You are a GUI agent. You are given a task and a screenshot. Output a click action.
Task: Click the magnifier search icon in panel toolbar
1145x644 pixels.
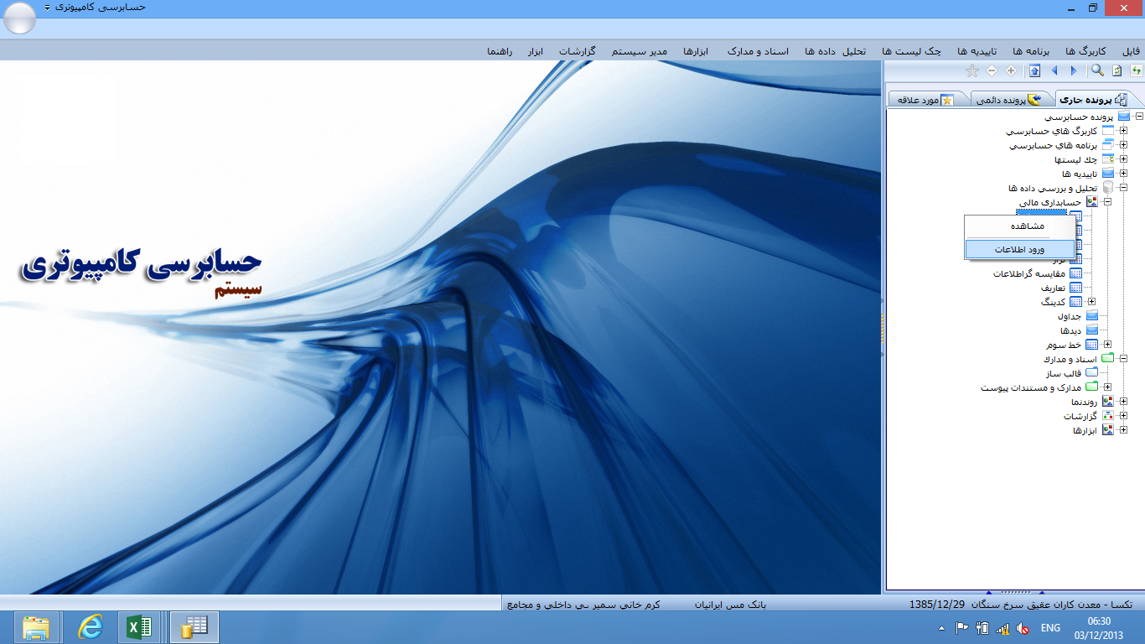tap(1097, 71)
